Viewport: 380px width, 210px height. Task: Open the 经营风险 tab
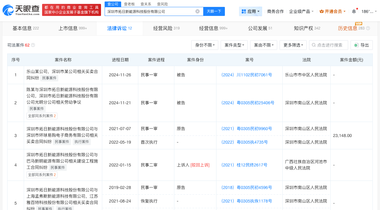pos(166,28)
